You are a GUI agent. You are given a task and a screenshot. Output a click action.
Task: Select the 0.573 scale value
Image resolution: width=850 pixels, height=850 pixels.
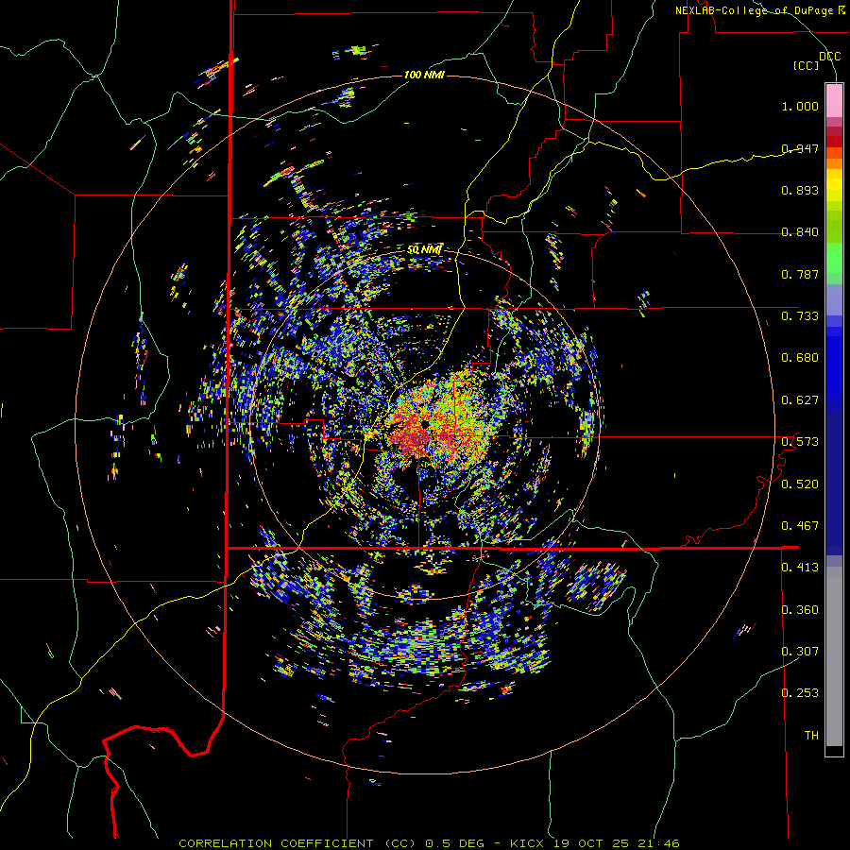pos(800,442)
